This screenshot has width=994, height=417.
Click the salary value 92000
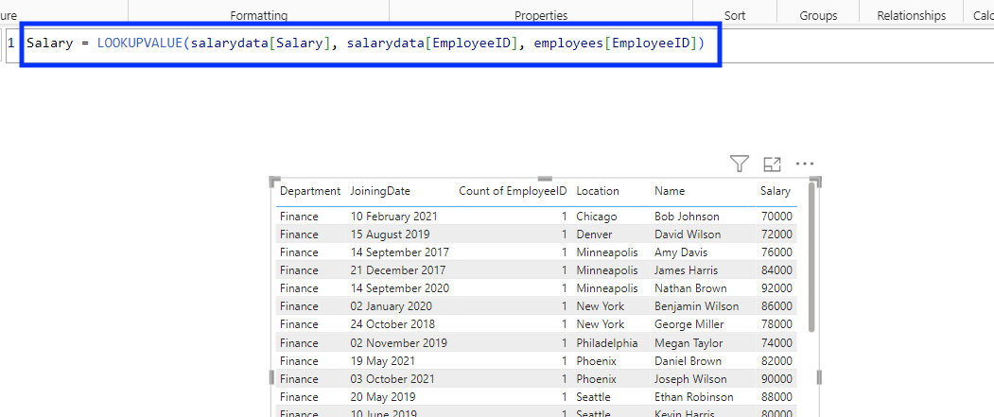pos(776,288)
